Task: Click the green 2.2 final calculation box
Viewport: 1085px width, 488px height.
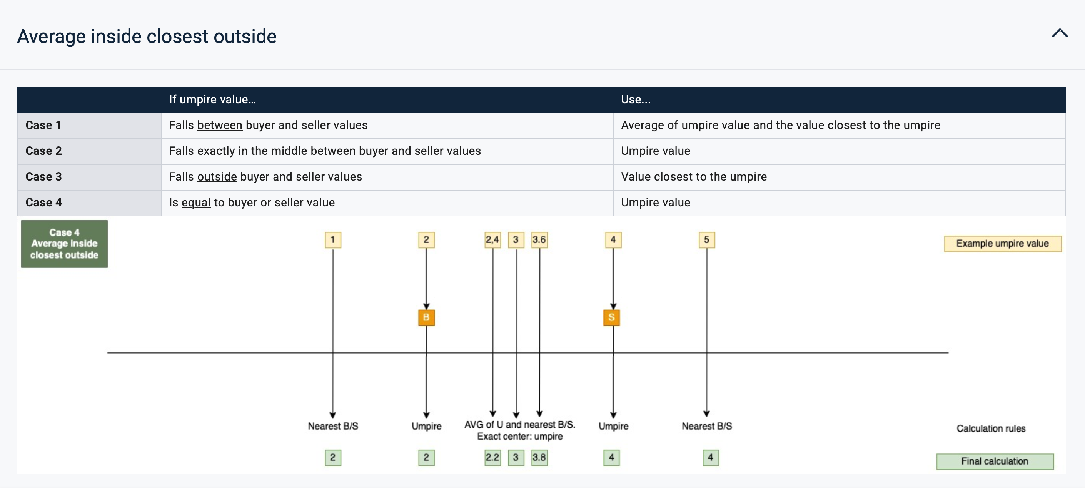Action: pyautogui.click(x=492, y=457)
